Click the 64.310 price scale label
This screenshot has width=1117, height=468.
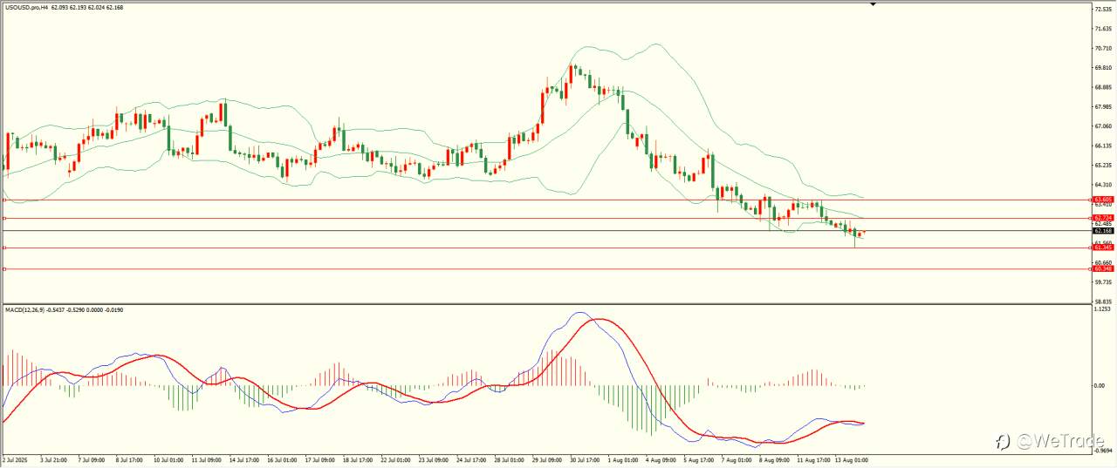click(1103, 185)
